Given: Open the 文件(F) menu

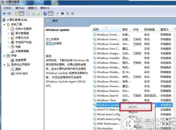Looking at the screenshot, I should click(x=7, y=8).
